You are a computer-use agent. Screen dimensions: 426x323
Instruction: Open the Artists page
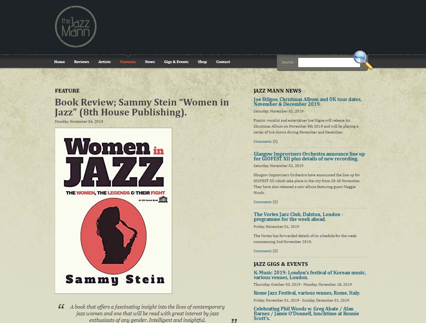point(104,62)
